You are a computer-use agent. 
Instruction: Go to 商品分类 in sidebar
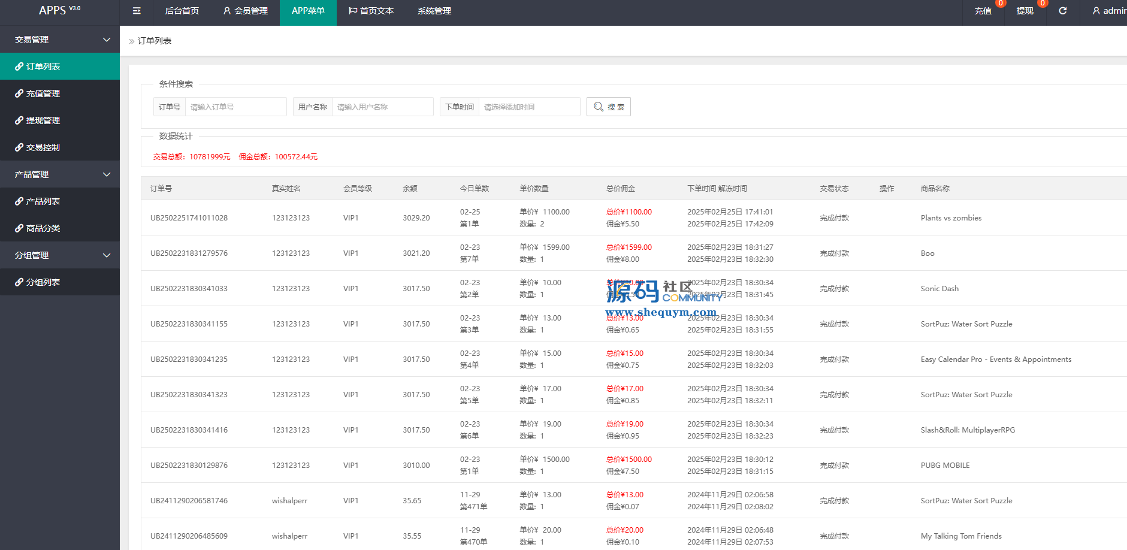[x=60, y=228]
